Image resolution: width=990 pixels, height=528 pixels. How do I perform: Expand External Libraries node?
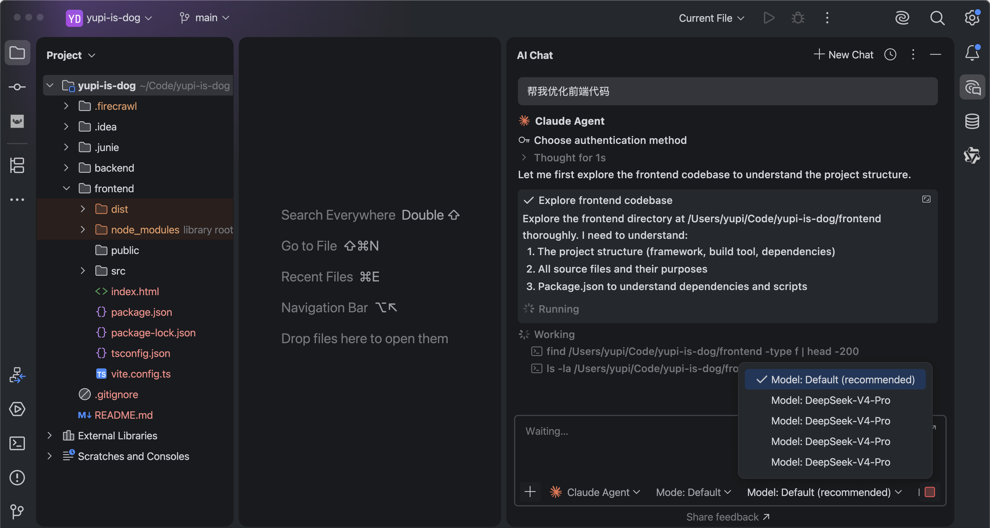[50, 436]
